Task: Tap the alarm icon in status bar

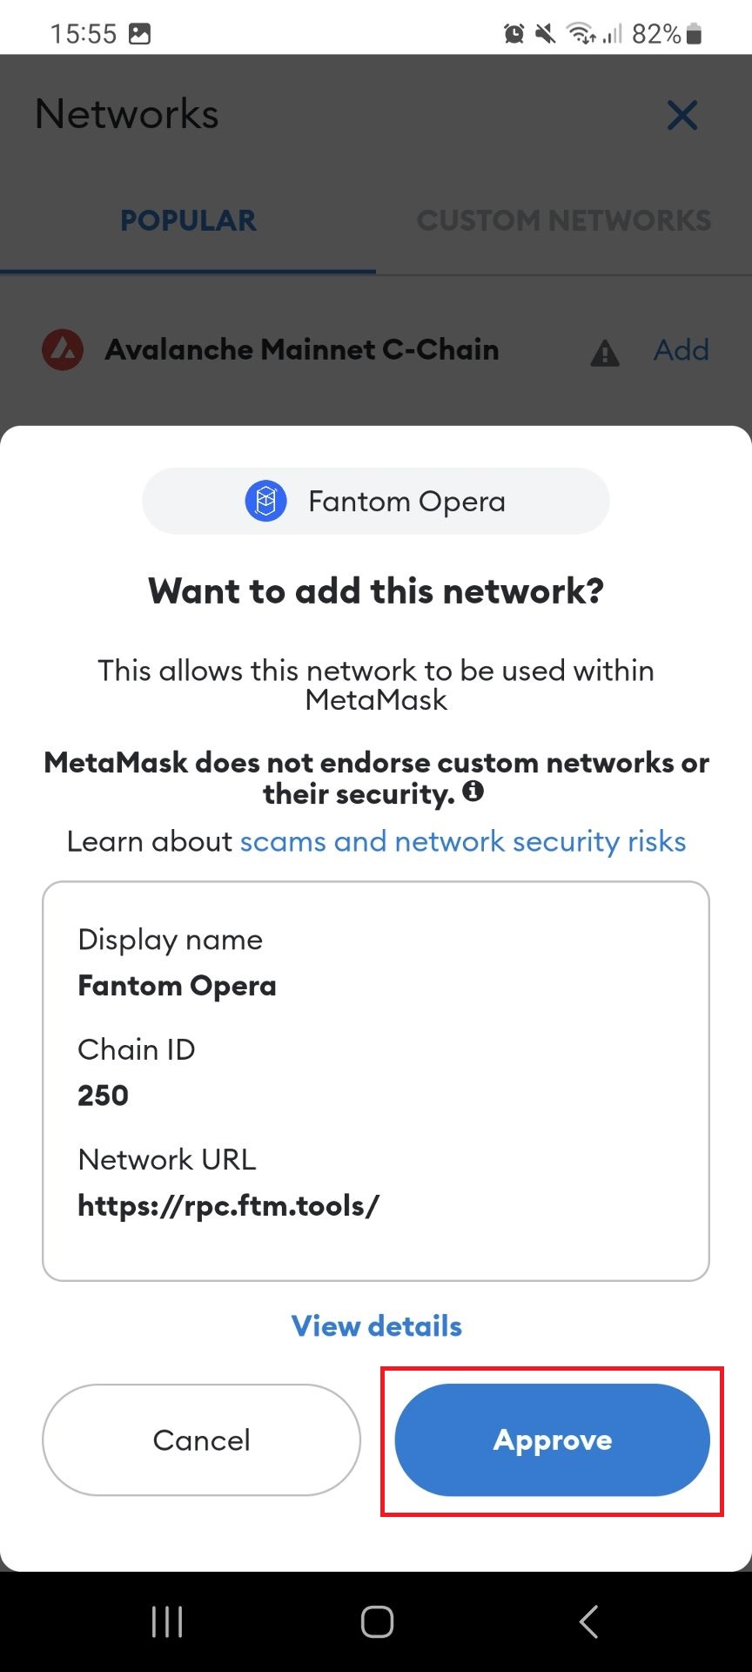Action: pyautogui.click(x=514, y=34)
